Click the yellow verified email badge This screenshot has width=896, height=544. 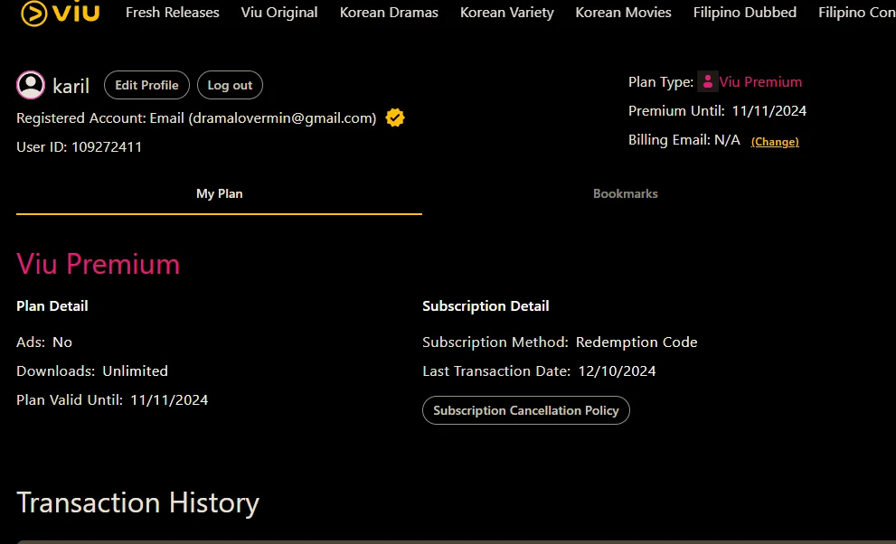pos(395,117)
